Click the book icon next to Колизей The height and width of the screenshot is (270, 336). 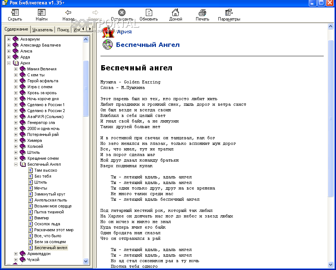22,146
